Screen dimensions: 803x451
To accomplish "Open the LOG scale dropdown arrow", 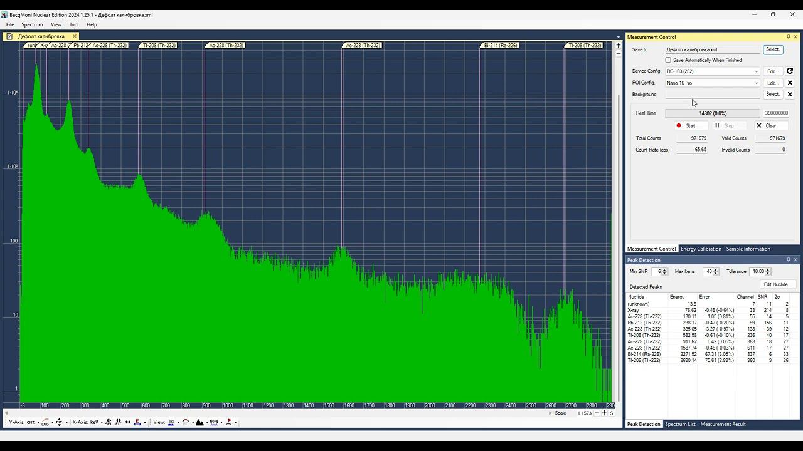I will coord(52,422).
